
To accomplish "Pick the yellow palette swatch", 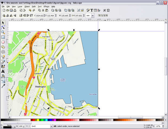I will [x=38, y=120].
